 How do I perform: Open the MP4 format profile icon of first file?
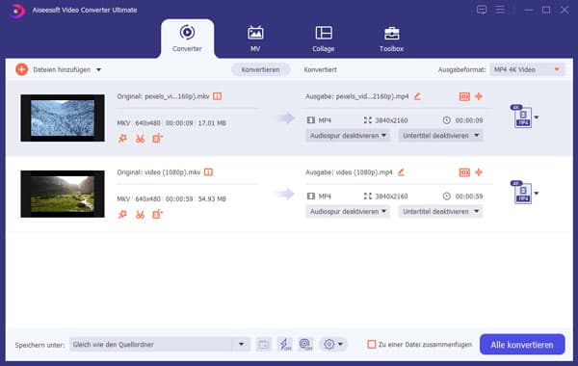pyautogui.click(x=523, y=117)
